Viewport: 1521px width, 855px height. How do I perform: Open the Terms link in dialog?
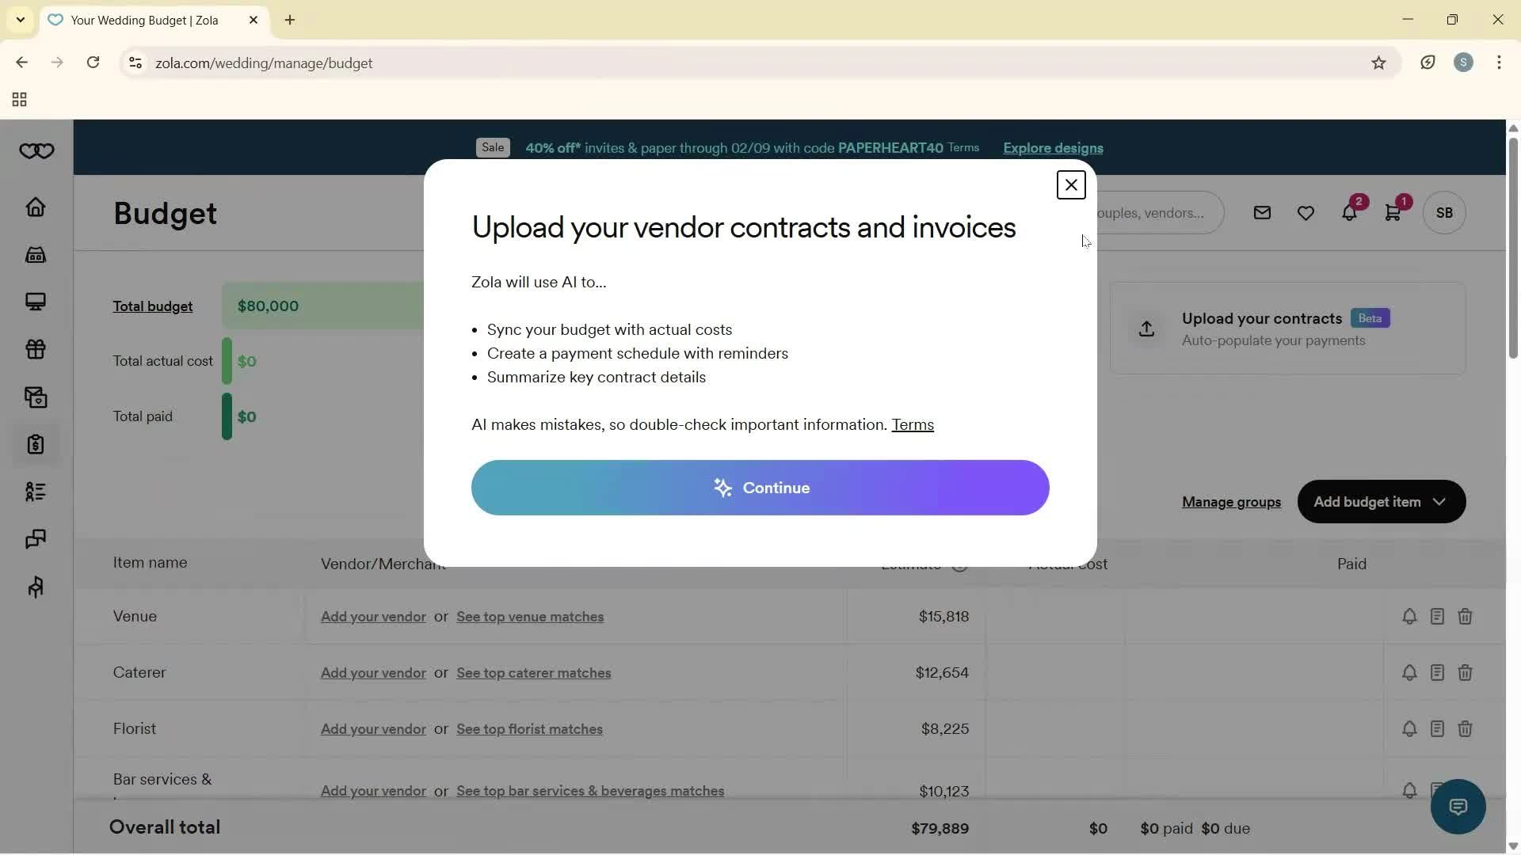click(x=913, y=425)
